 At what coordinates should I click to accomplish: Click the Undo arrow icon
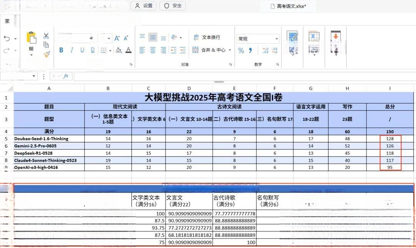pos(7,39)
